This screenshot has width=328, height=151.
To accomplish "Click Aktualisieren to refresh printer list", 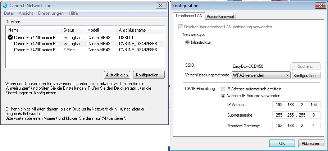I will coord(117,75).
